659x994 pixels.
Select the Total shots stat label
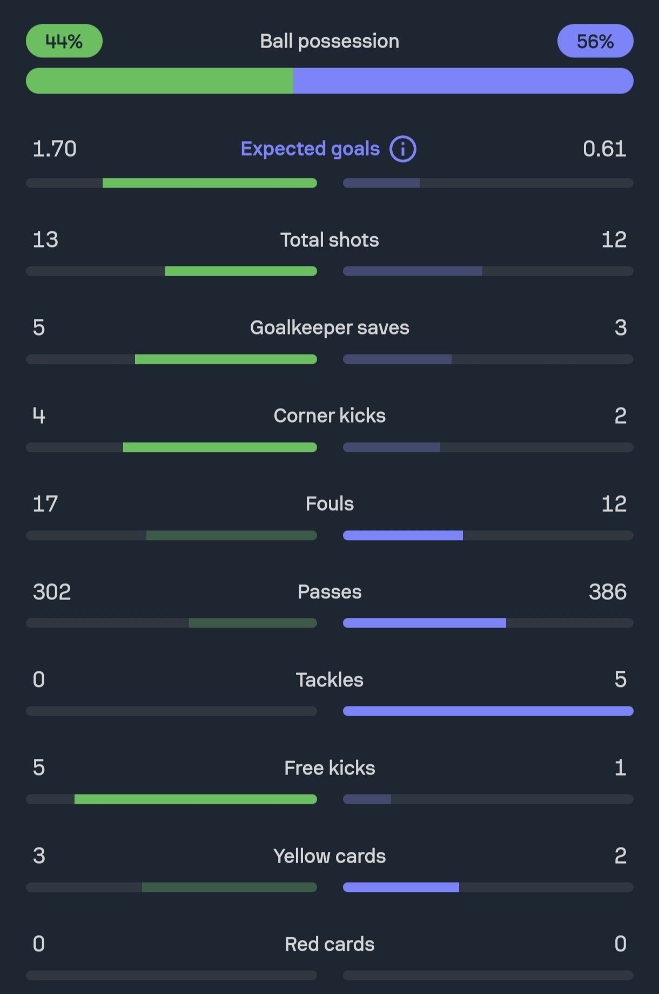(x=329, y=240)
